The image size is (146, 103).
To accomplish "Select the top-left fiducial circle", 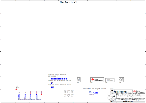I will tap(65, 92).
